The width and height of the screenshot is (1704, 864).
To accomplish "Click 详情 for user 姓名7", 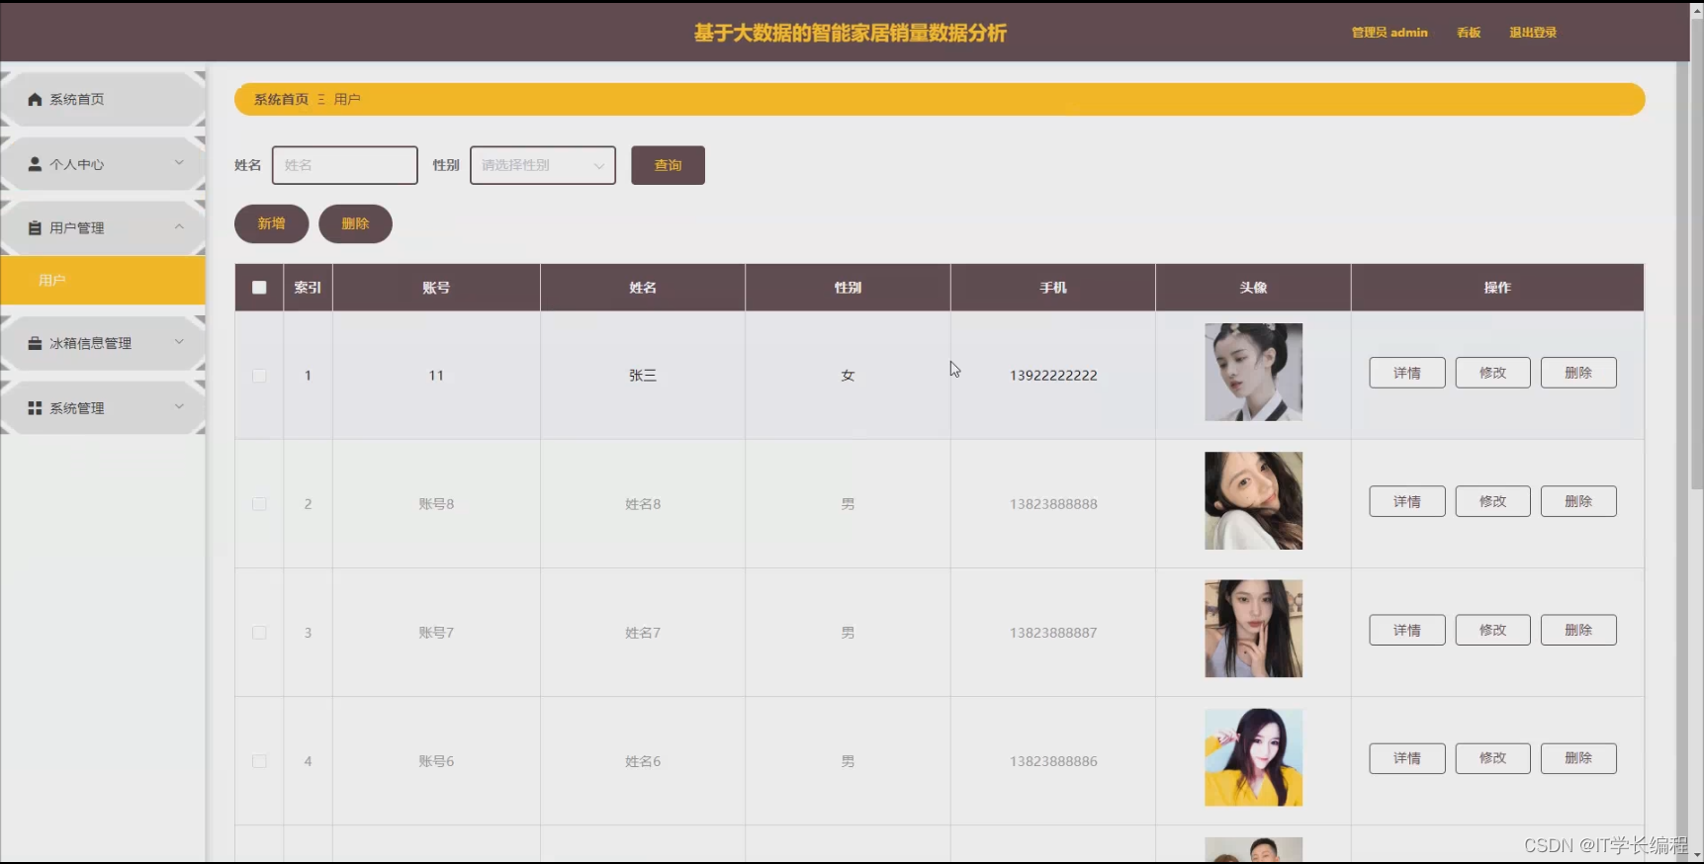I will pyautogui.click(x=1407, y=630).
